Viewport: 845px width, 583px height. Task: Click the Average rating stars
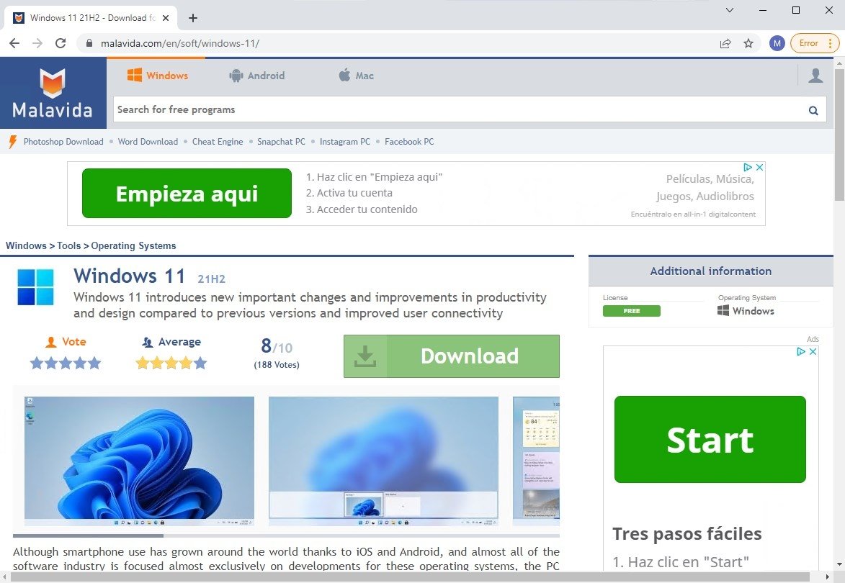click(x=171, y=363)
